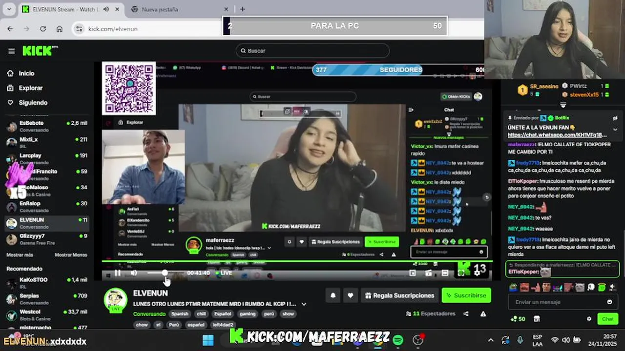The height and width of the screenshot is (351, 625).
Task: Open Westcol recommended channel
Action: point(47,314)
